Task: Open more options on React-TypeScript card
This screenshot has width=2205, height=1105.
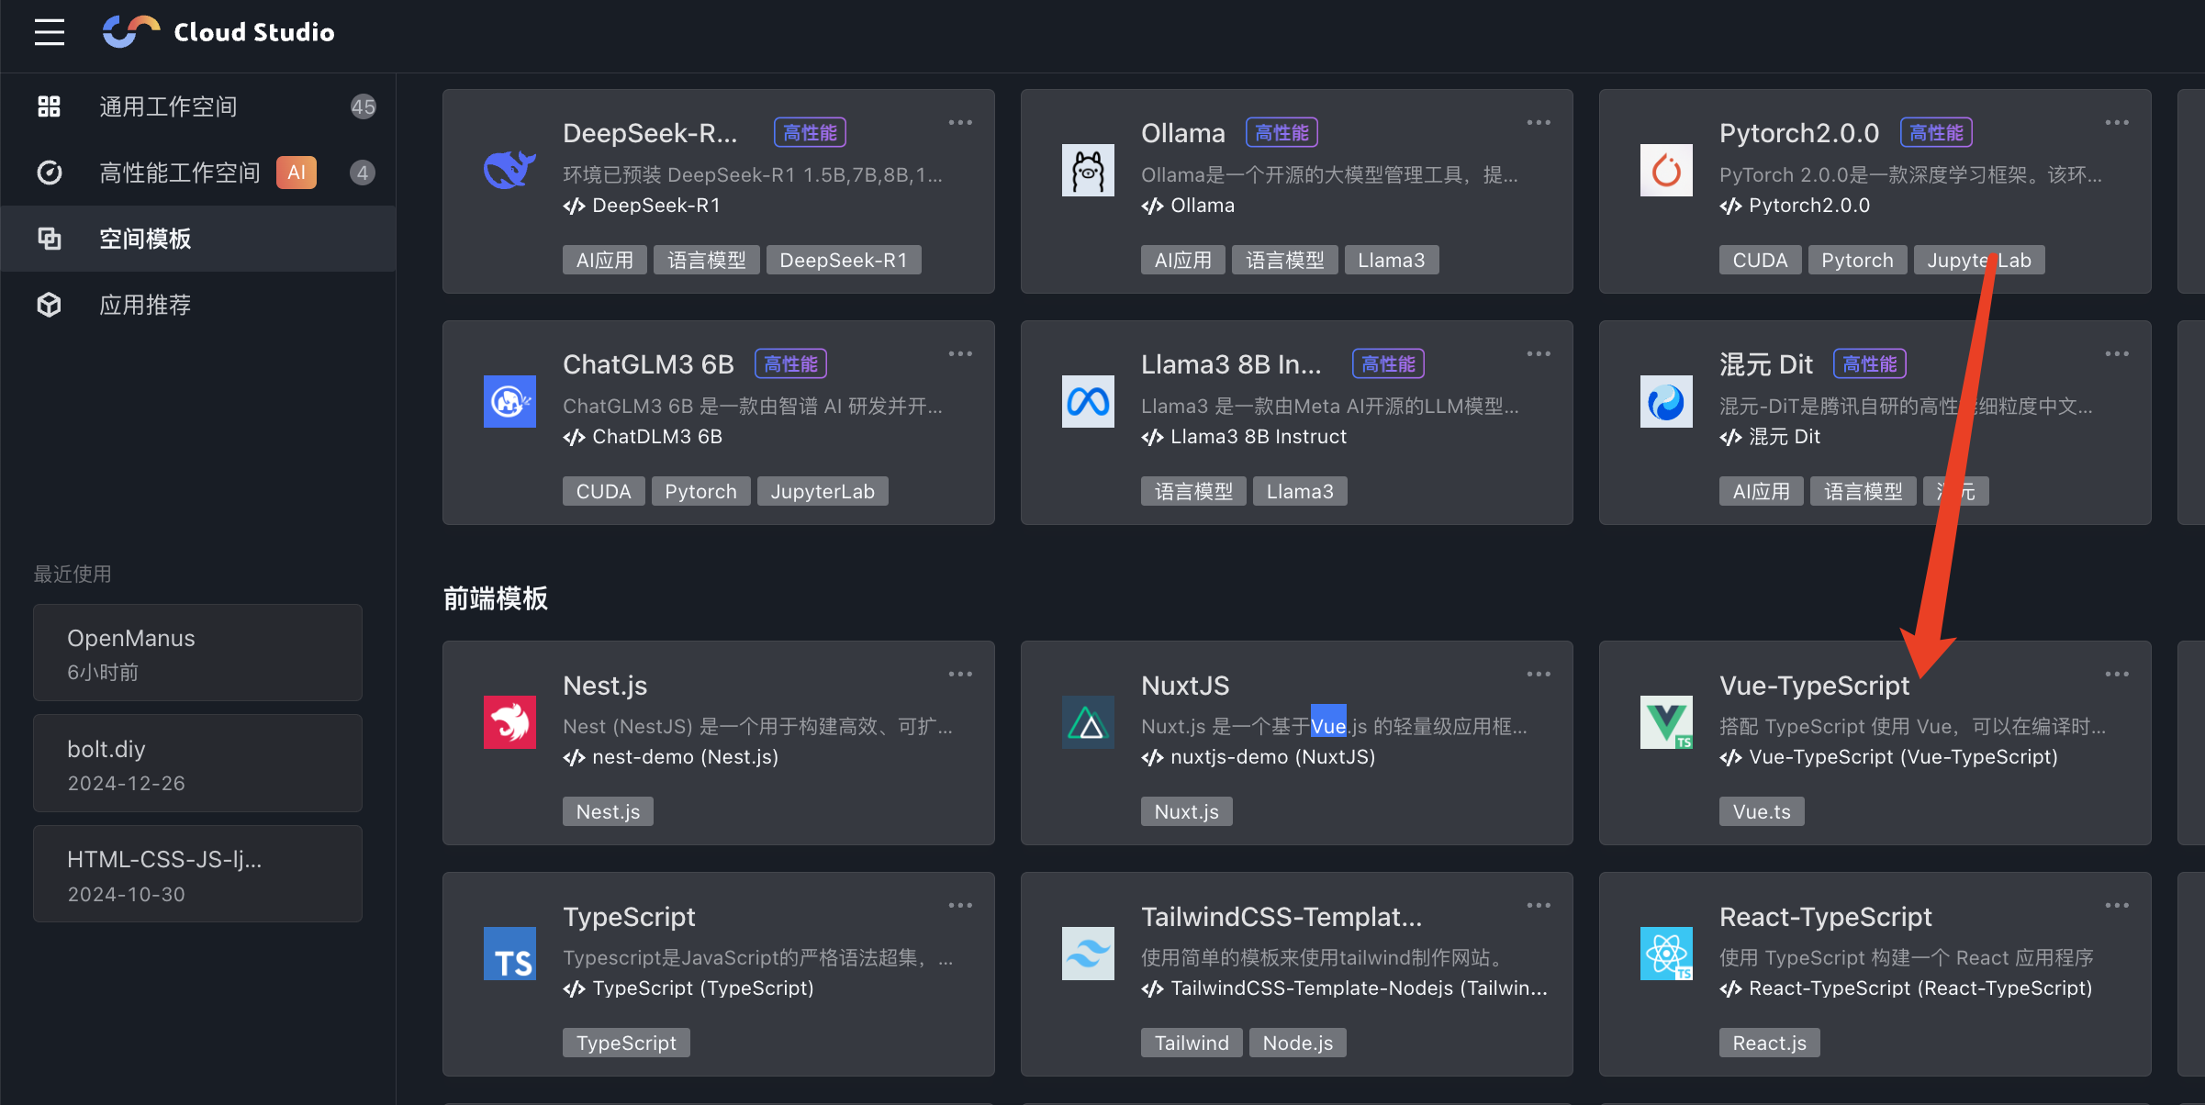Action: [2117, 905]
